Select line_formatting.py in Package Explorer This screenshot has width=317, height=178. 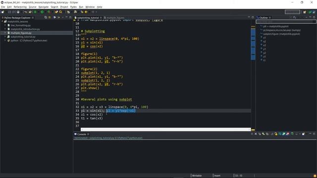click(x=20, y=25)
